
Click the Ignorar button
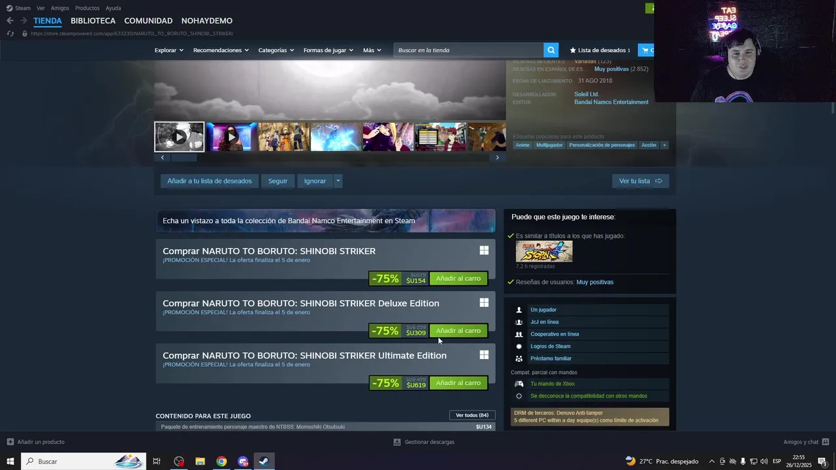point(315,181)
